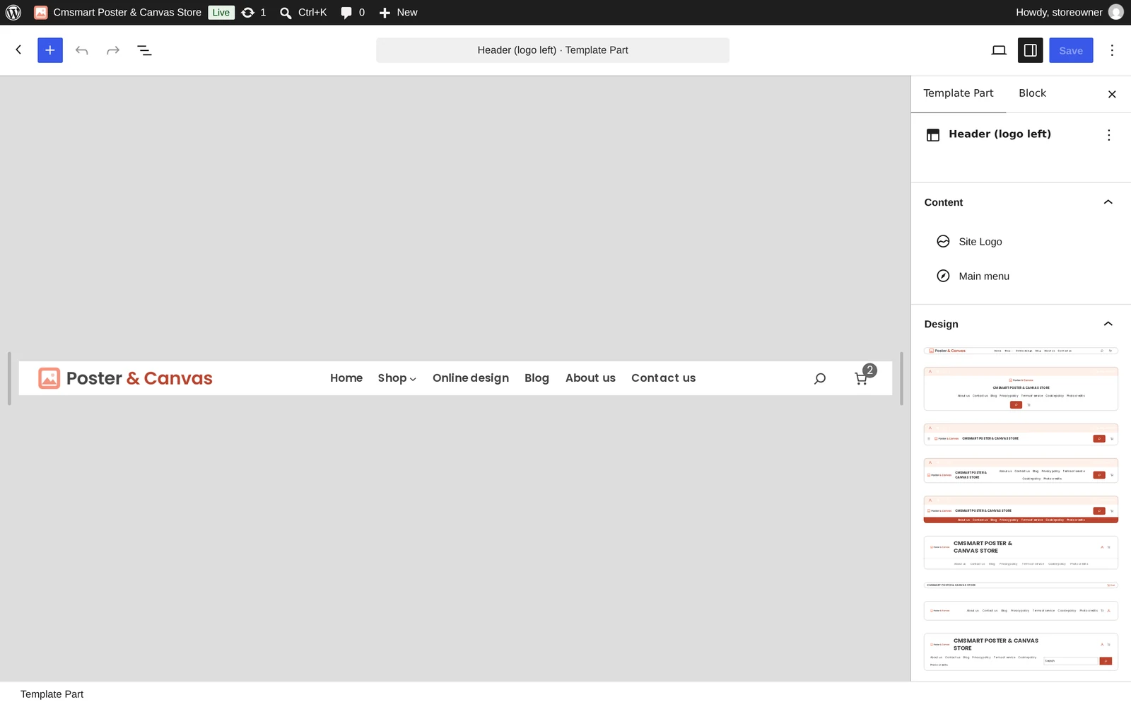
Task: Select the About us navigation link
Action: [x=590, y=378]
